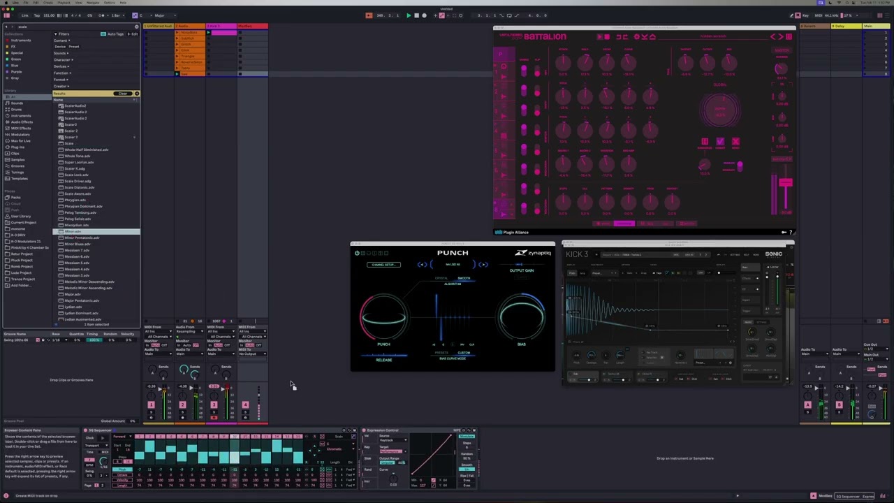Image resolution: width=894 pixels, height=503 pixels.
Task: Expand the Format filter group
Action: click(61, 79)
